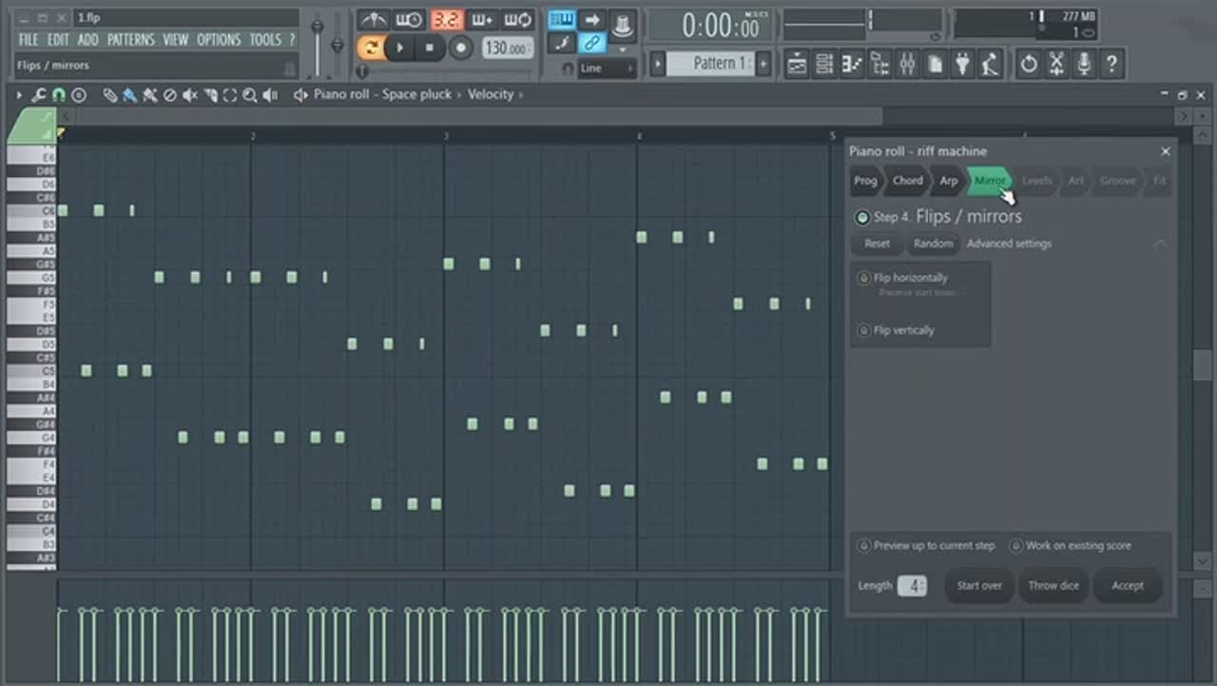Viewport: 1217px width, 686px height.
Task: Switch to the Chord step tab
Action: click(907, 181)
